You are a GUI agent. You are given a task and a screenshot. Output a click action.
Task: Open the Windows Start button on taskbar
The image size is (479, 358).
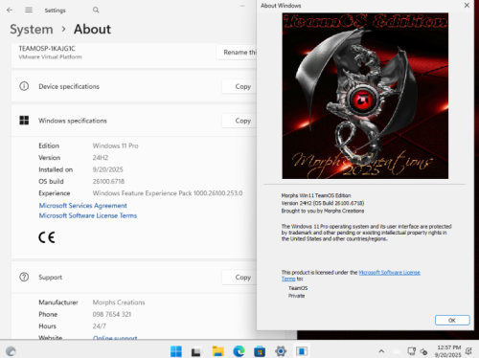(x=176, y=351)
